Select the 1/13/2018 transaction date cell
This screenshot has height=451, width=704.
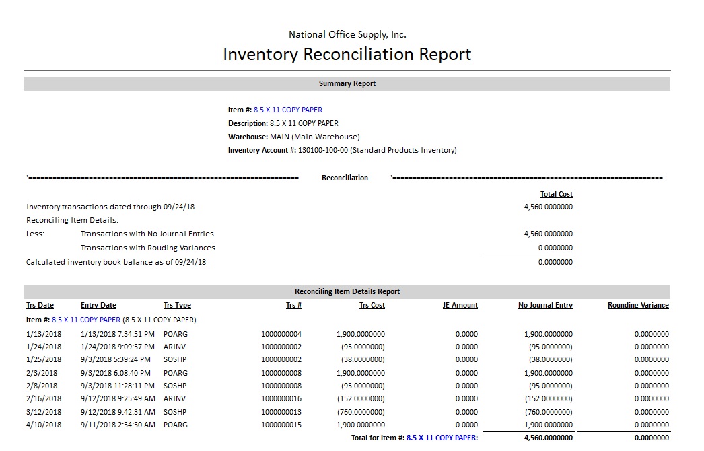[44, 334]
